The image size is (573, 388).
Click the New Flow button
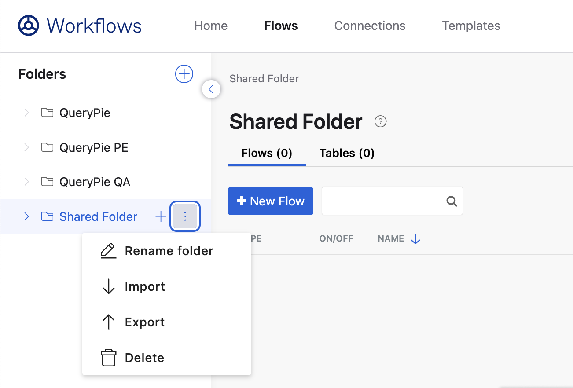point(270,201)
